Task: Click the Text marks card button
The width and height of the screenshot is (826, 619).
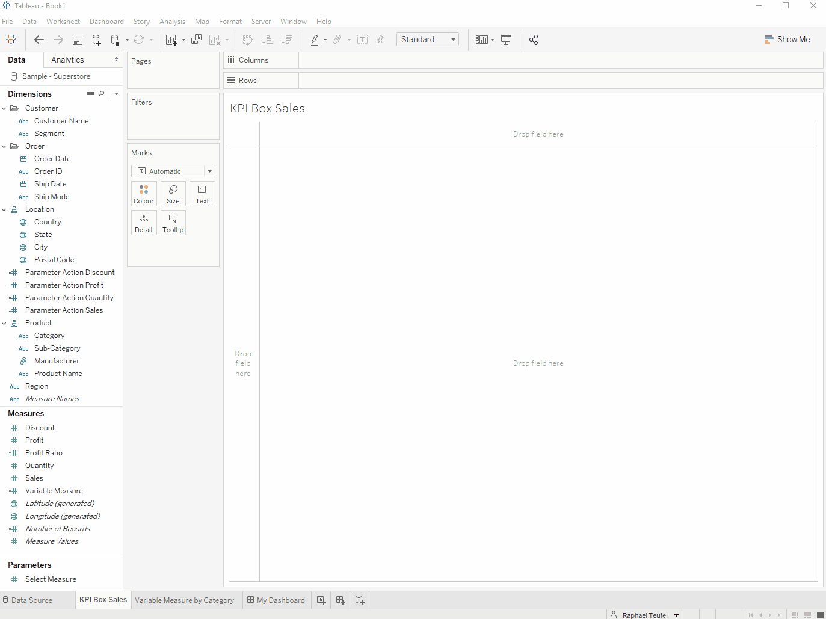Action: (x=202, y=194)
